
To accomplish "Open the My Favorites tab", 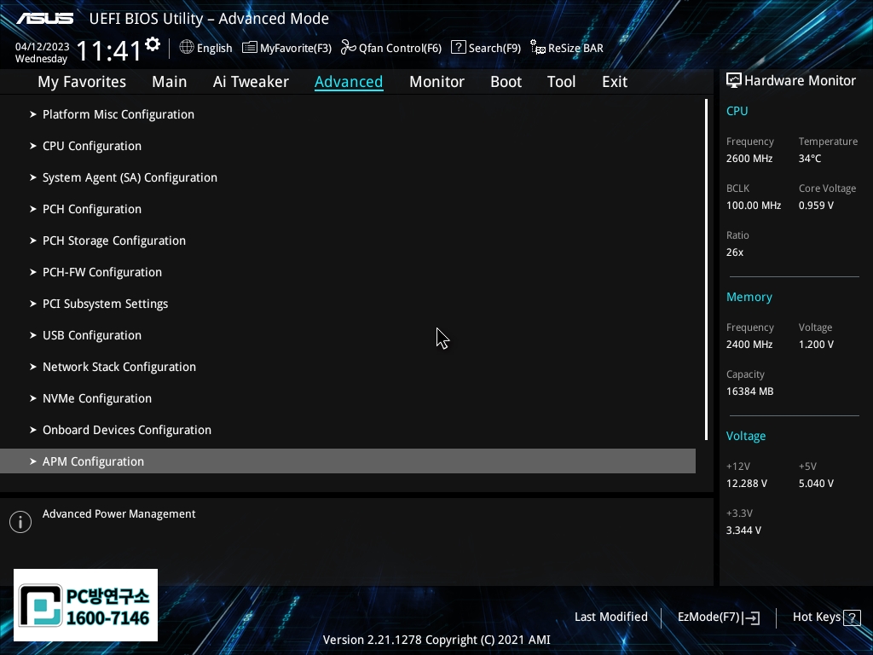I will tap(82, 82).
